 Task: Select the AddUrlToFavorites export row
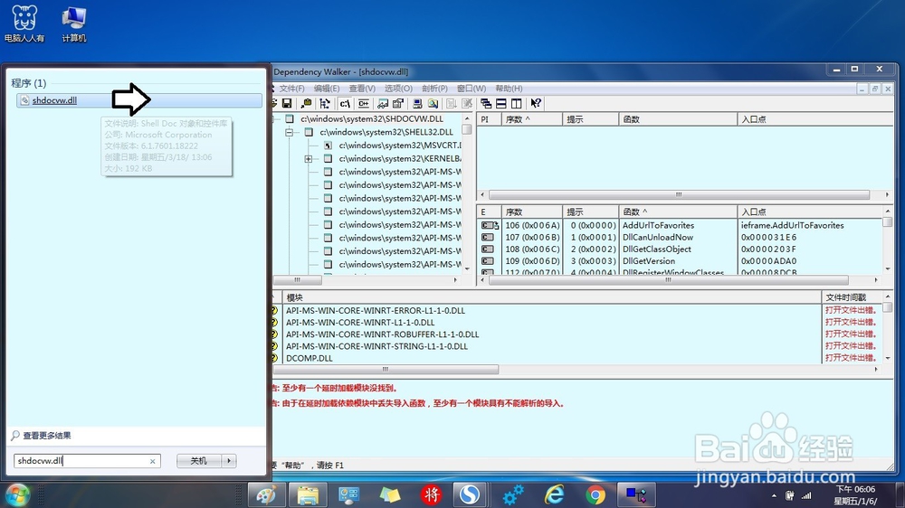[680, 225]
